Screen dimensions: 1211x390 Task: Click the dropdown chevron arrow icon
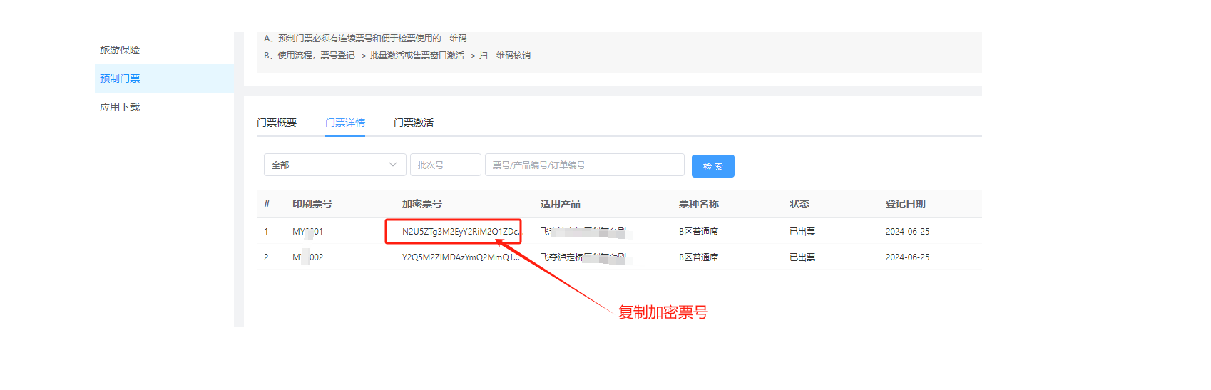pyautogui.click(x=392, y=165)
